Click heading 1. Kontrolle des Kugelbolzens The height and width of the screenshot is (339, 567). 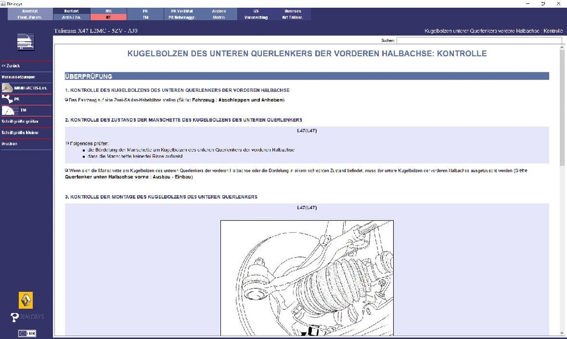177,90
